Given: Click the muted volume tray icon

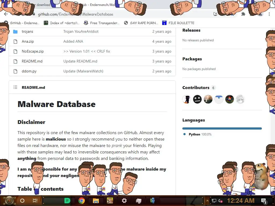Looking at the screenshot, I should [x=220, y=201].
